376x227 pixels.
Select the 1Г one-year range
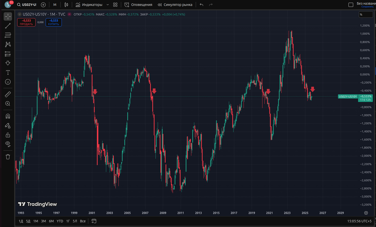point(68,221)
